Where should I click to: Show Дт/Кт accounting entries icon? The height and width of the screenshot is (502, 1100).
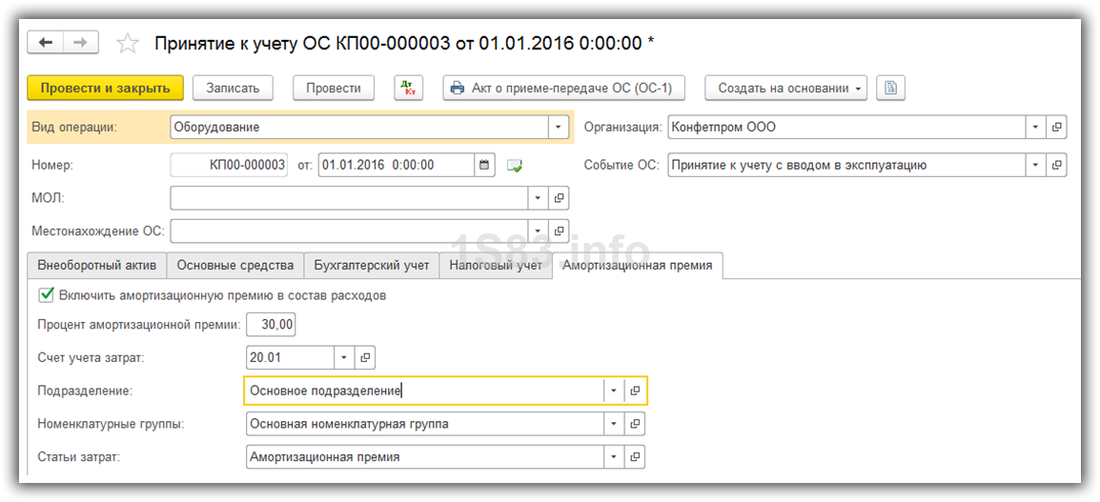[x=409, y=88]
